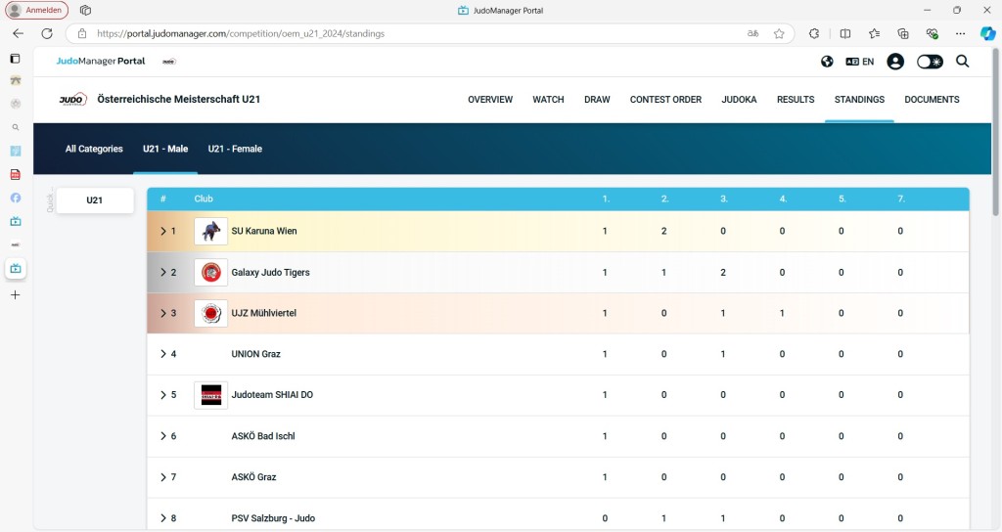Open the EN language selector
This screenshot has height=532, width=1002.
tap(860, 62)
